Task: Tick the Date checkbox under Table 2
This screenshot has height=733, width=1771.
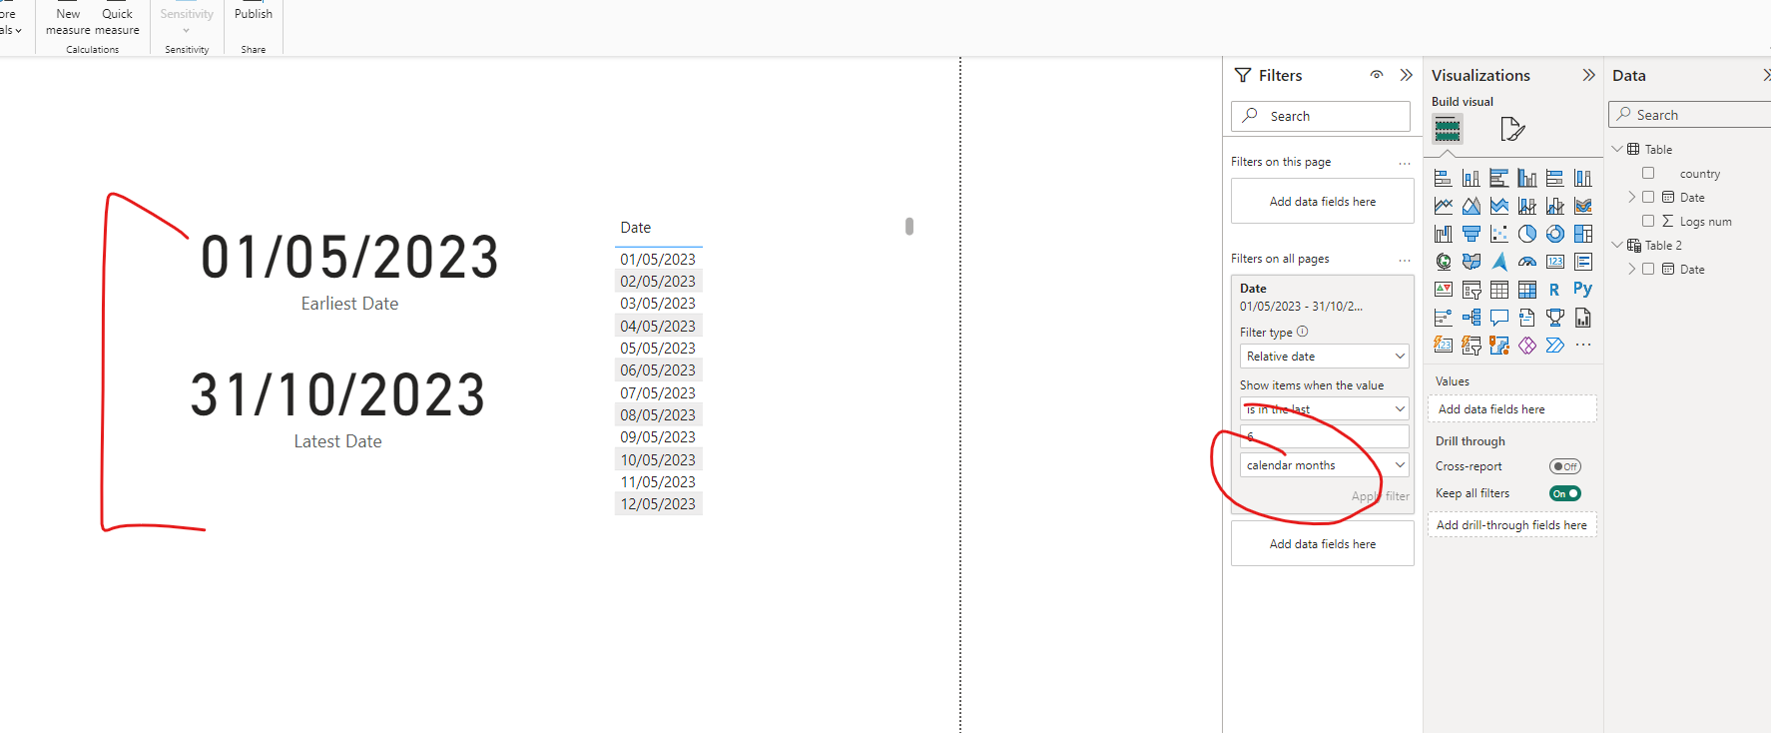Action: 1648,269
